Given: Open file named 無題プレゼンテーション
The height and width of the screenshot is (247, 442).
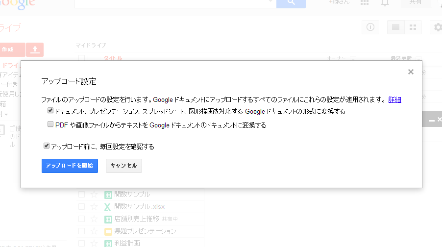Looking at the screenshot, I should tap(145, 231).
